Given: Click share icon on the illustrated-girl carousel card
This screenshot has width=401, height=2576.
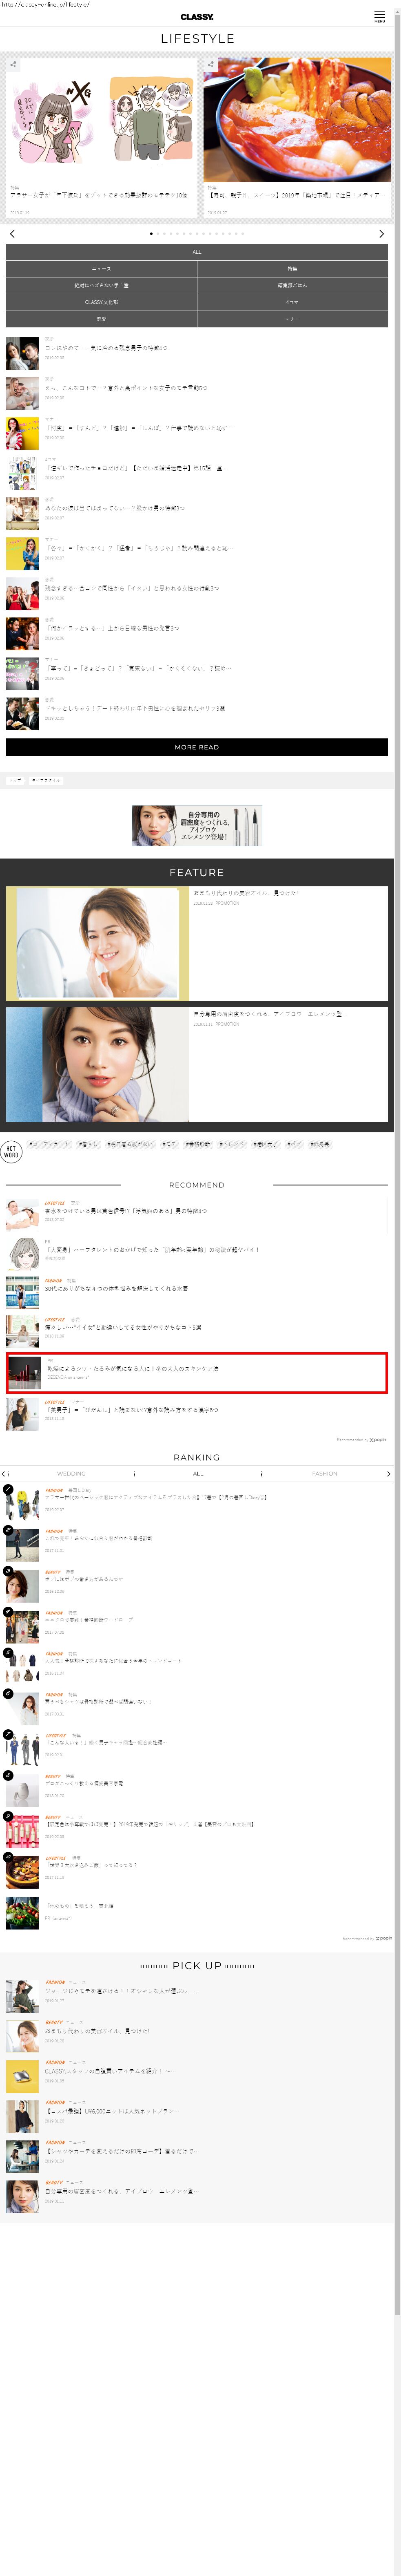Looking at the screenshot, I should click(x=14, y=65).
